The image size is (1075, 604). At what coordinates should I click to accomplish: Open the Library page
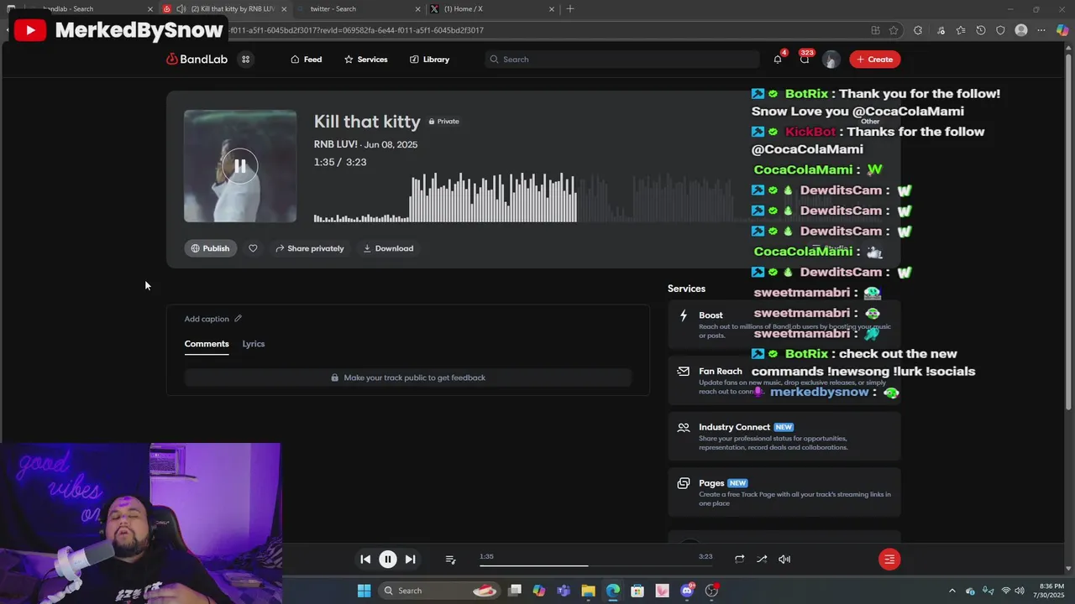click(x=429, y=60)
